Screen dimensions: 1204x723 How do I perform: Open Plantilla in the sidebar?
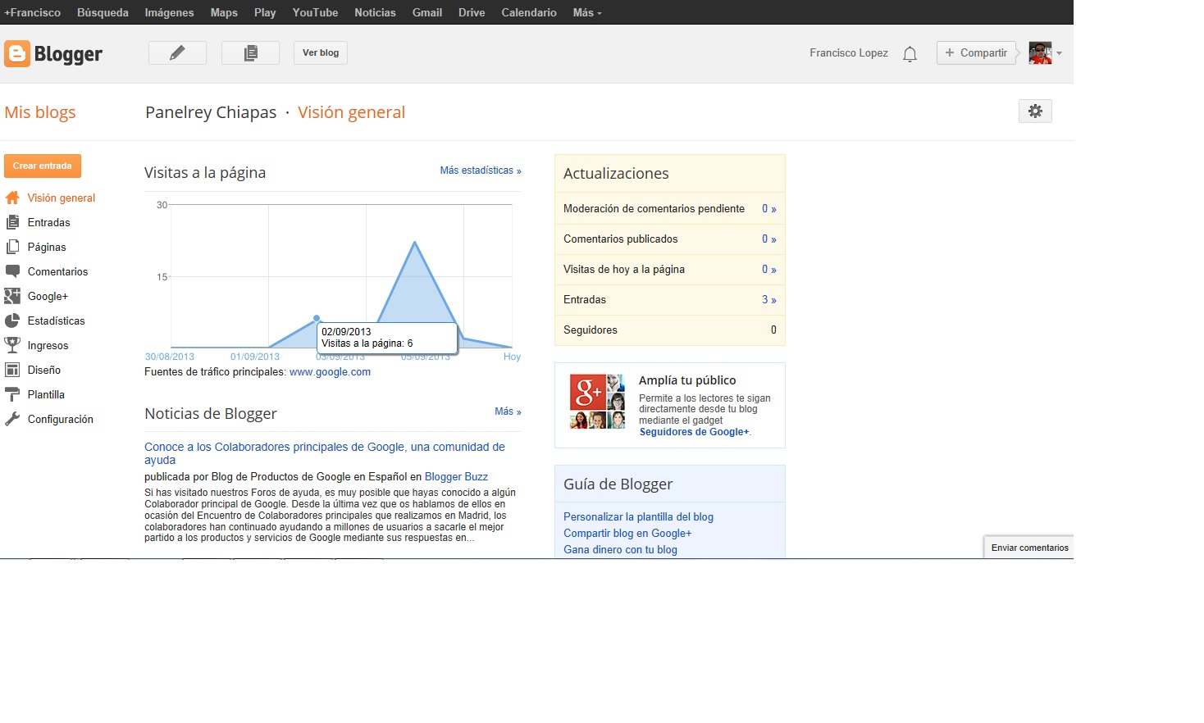point(46,394)
